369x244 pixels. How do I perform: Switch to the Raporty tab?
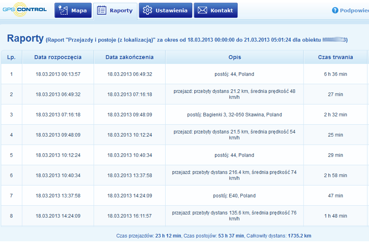point(115,11)
